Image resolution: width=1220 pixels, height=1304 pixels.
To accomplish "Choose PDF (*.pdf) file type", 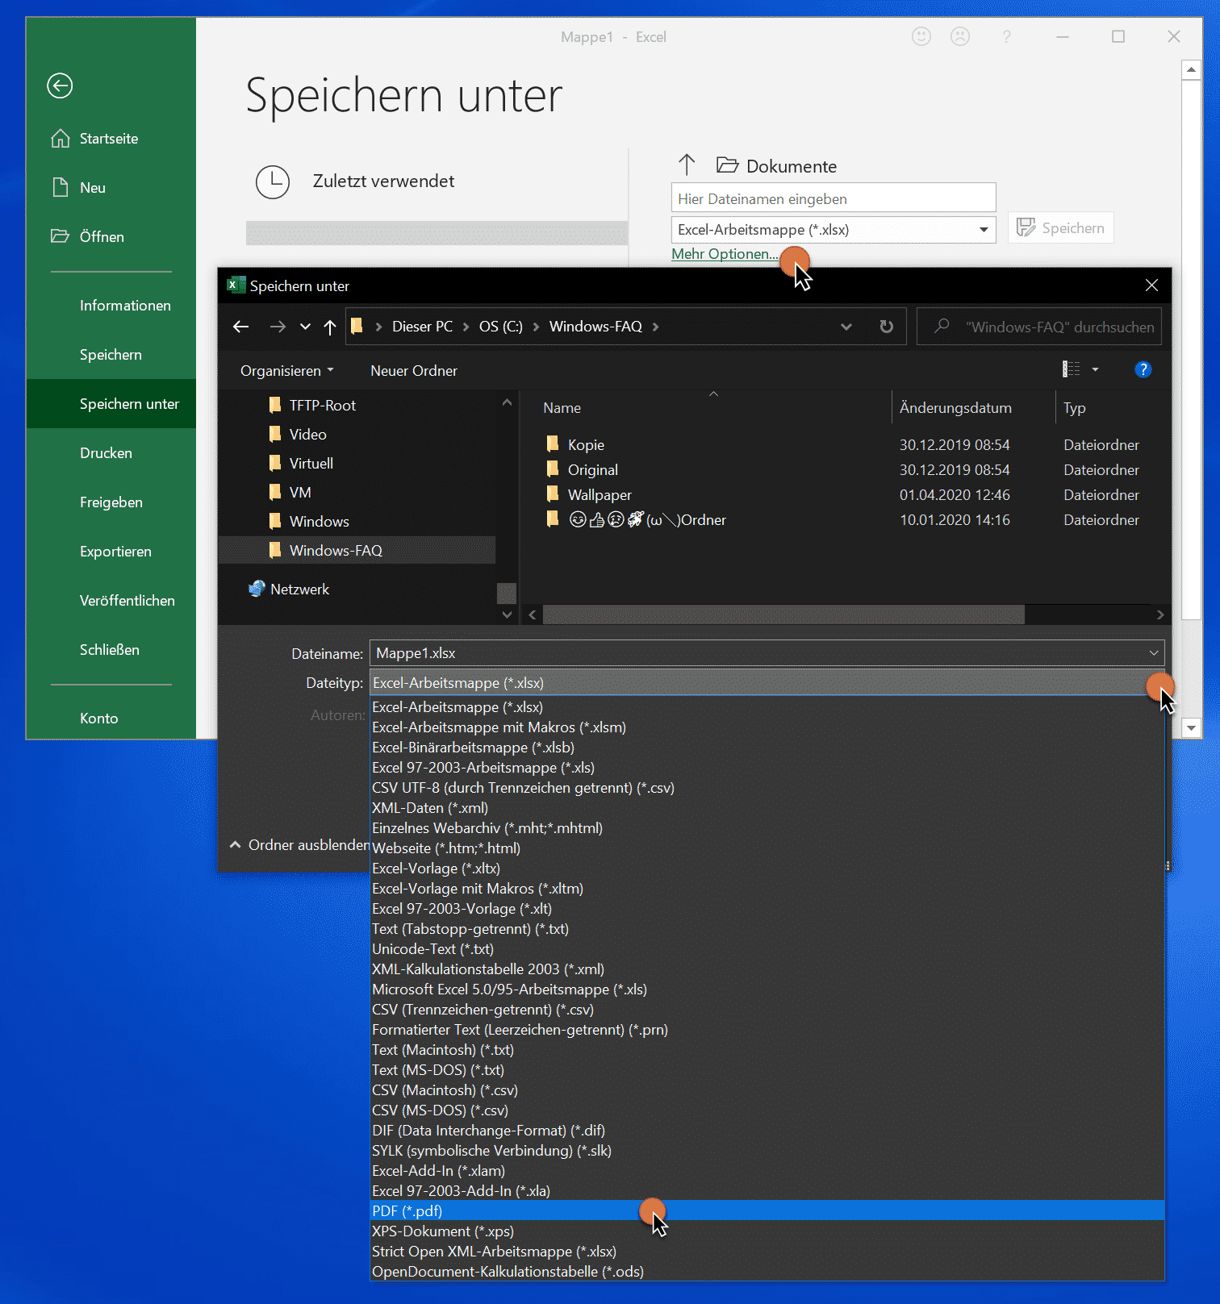I will [x=767, y=1211].
